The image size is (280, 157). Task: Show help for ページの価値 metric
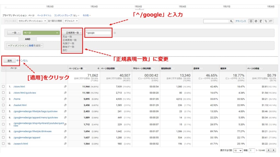[x=261, y=68]
